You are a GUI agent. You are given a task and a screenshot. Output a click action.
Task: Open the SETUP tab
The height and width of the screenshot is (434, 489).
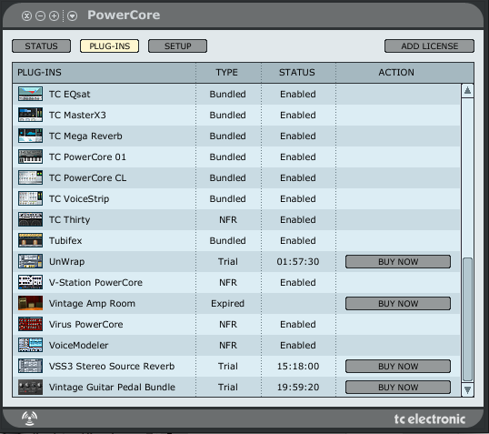(x=177, y=45)
